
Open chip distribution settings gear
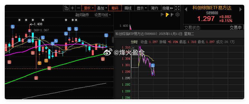[178, 15]
